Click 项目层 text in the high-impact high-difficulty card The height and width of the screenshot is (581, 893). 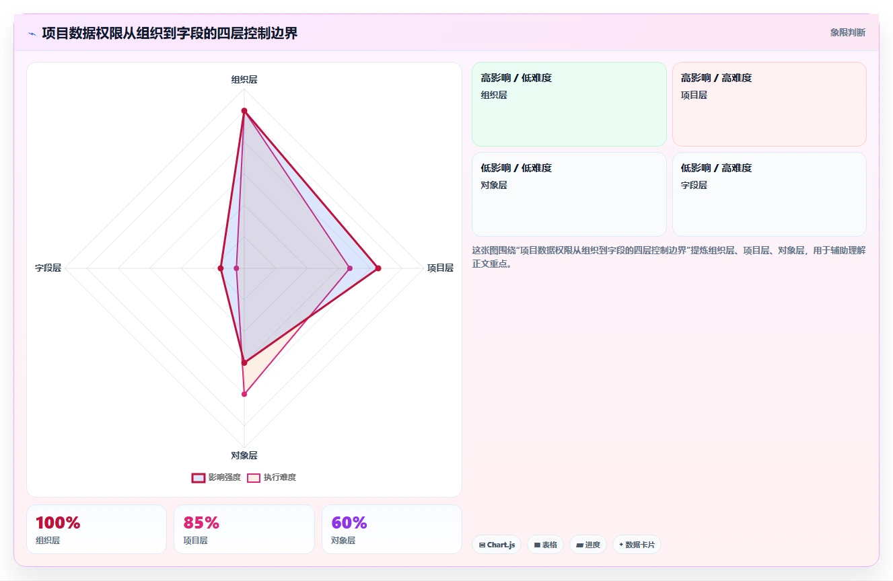pyautogui.click(x=694, y=95)
